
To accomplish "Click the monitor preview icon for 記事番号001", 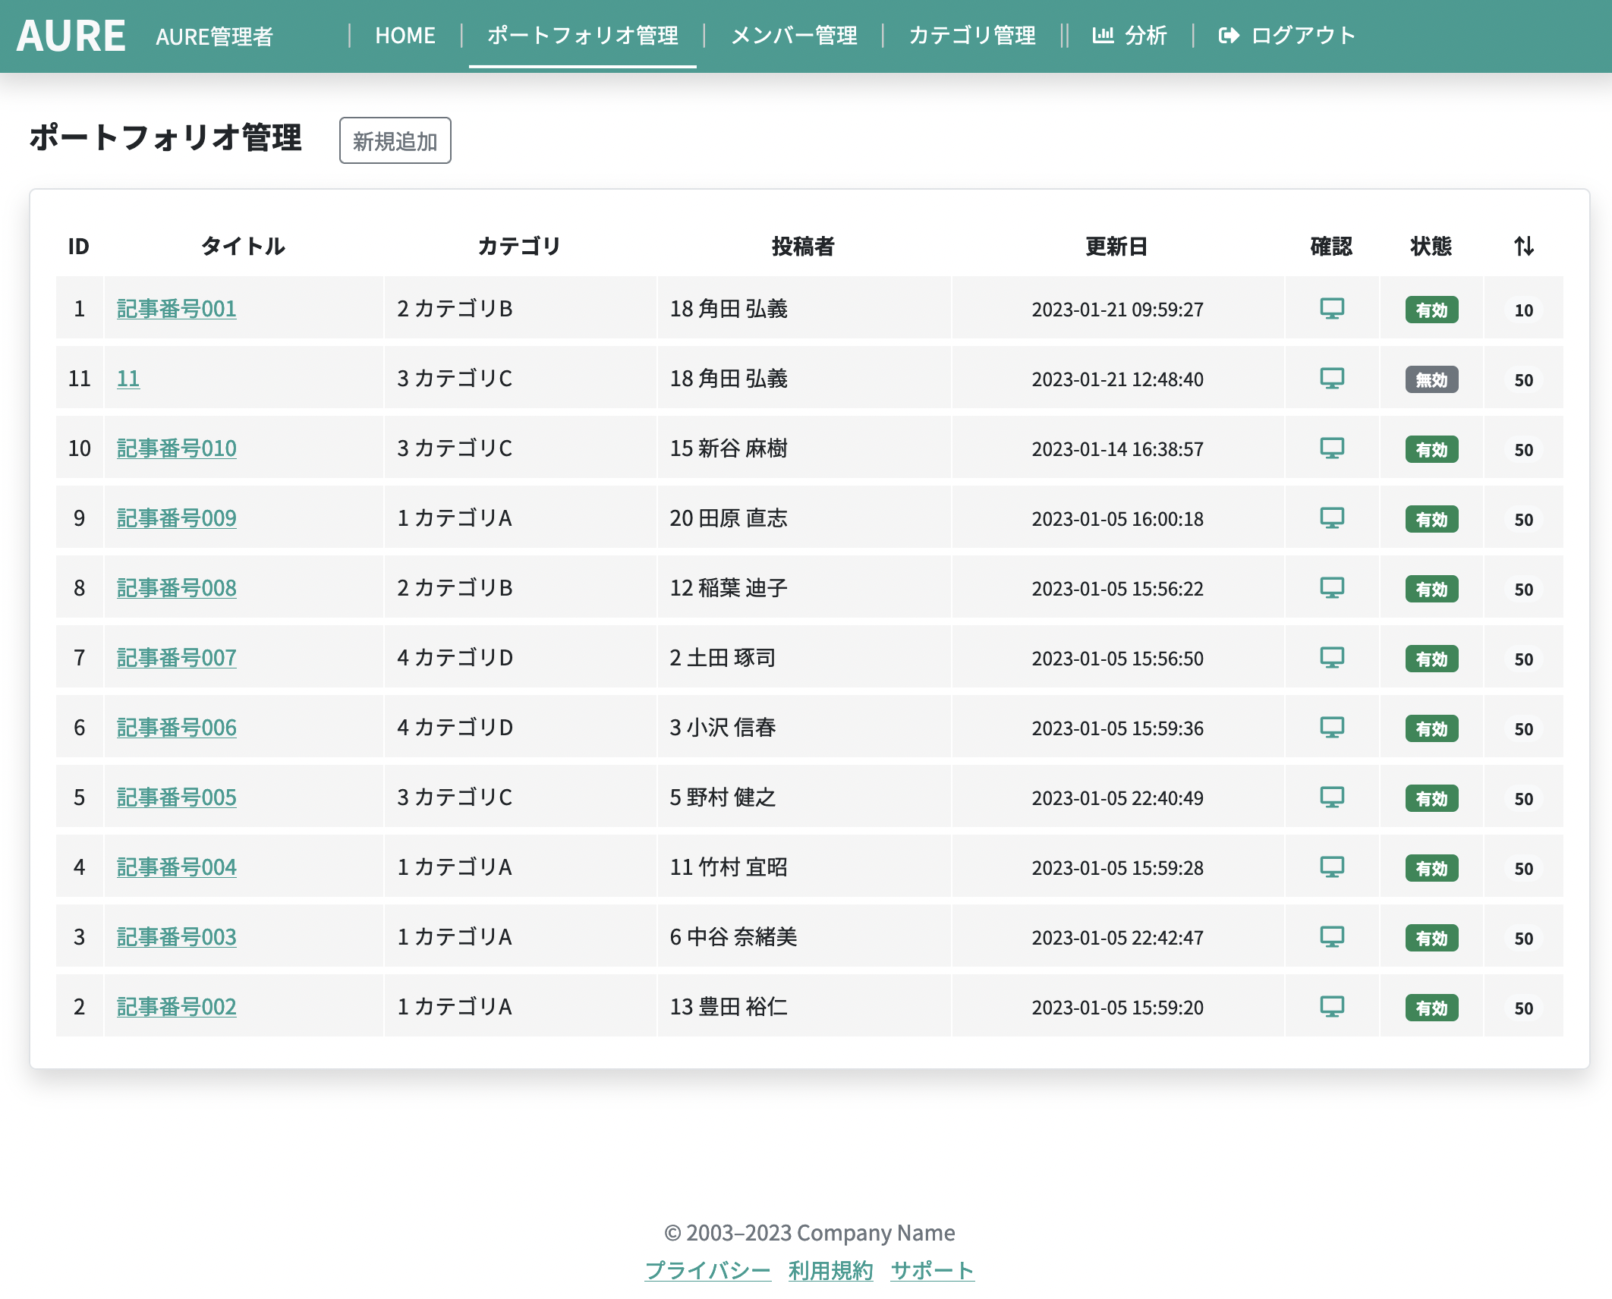I will pos(1332,309).
